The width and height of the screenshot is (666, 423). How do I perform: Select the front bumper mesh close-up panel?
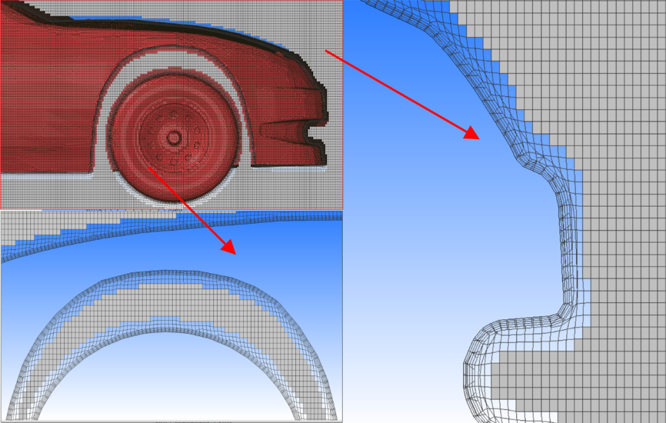[504, 212]
